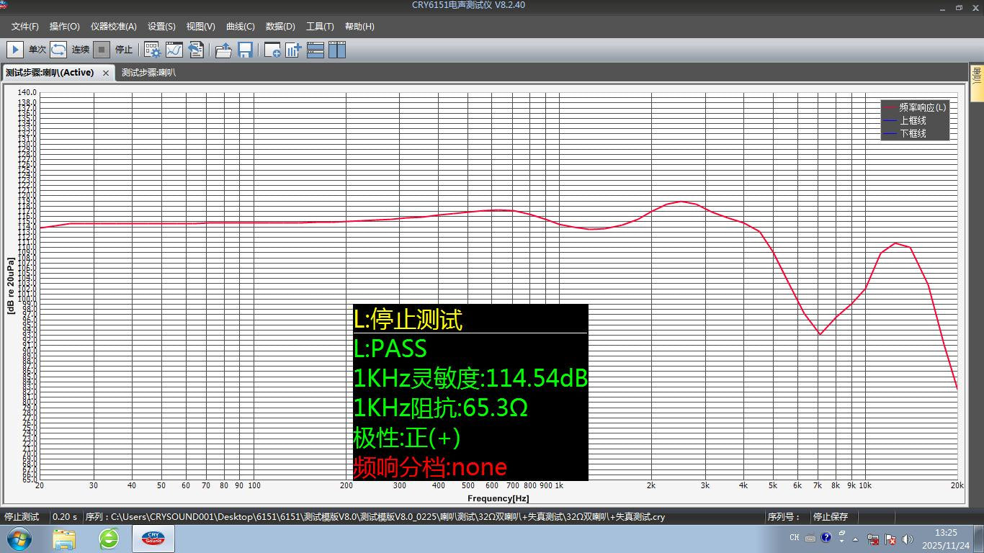The image size is (984, 553).
Task: Open the Windows Start menu
Action: [x=18, y=539]
